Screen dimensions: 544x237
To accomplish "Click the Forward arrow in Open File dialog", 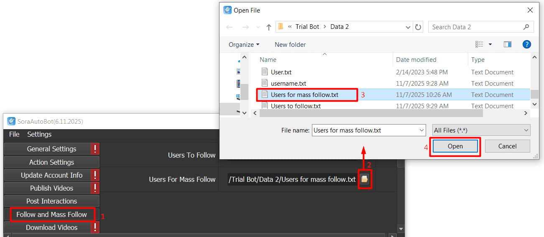I will 245,27.
